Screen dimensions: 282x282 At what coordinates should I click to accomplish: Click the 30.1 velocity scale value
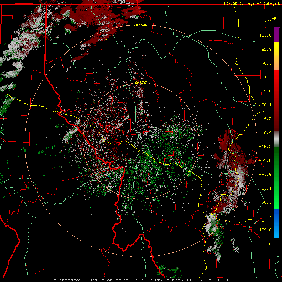pos(267,105)
